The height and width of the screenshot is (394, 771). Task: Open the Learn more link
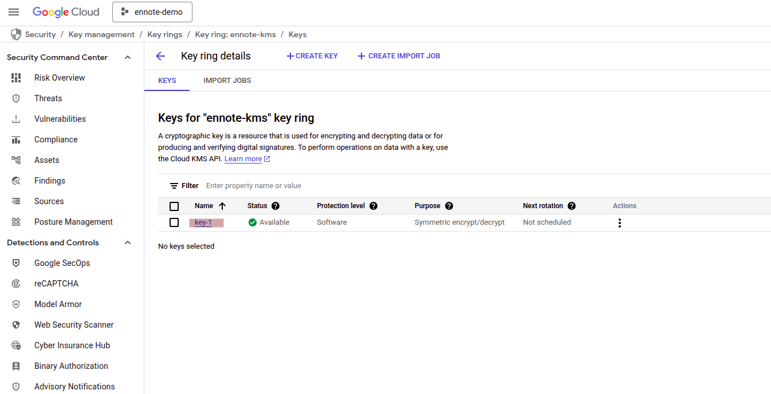tap(243, 159)
